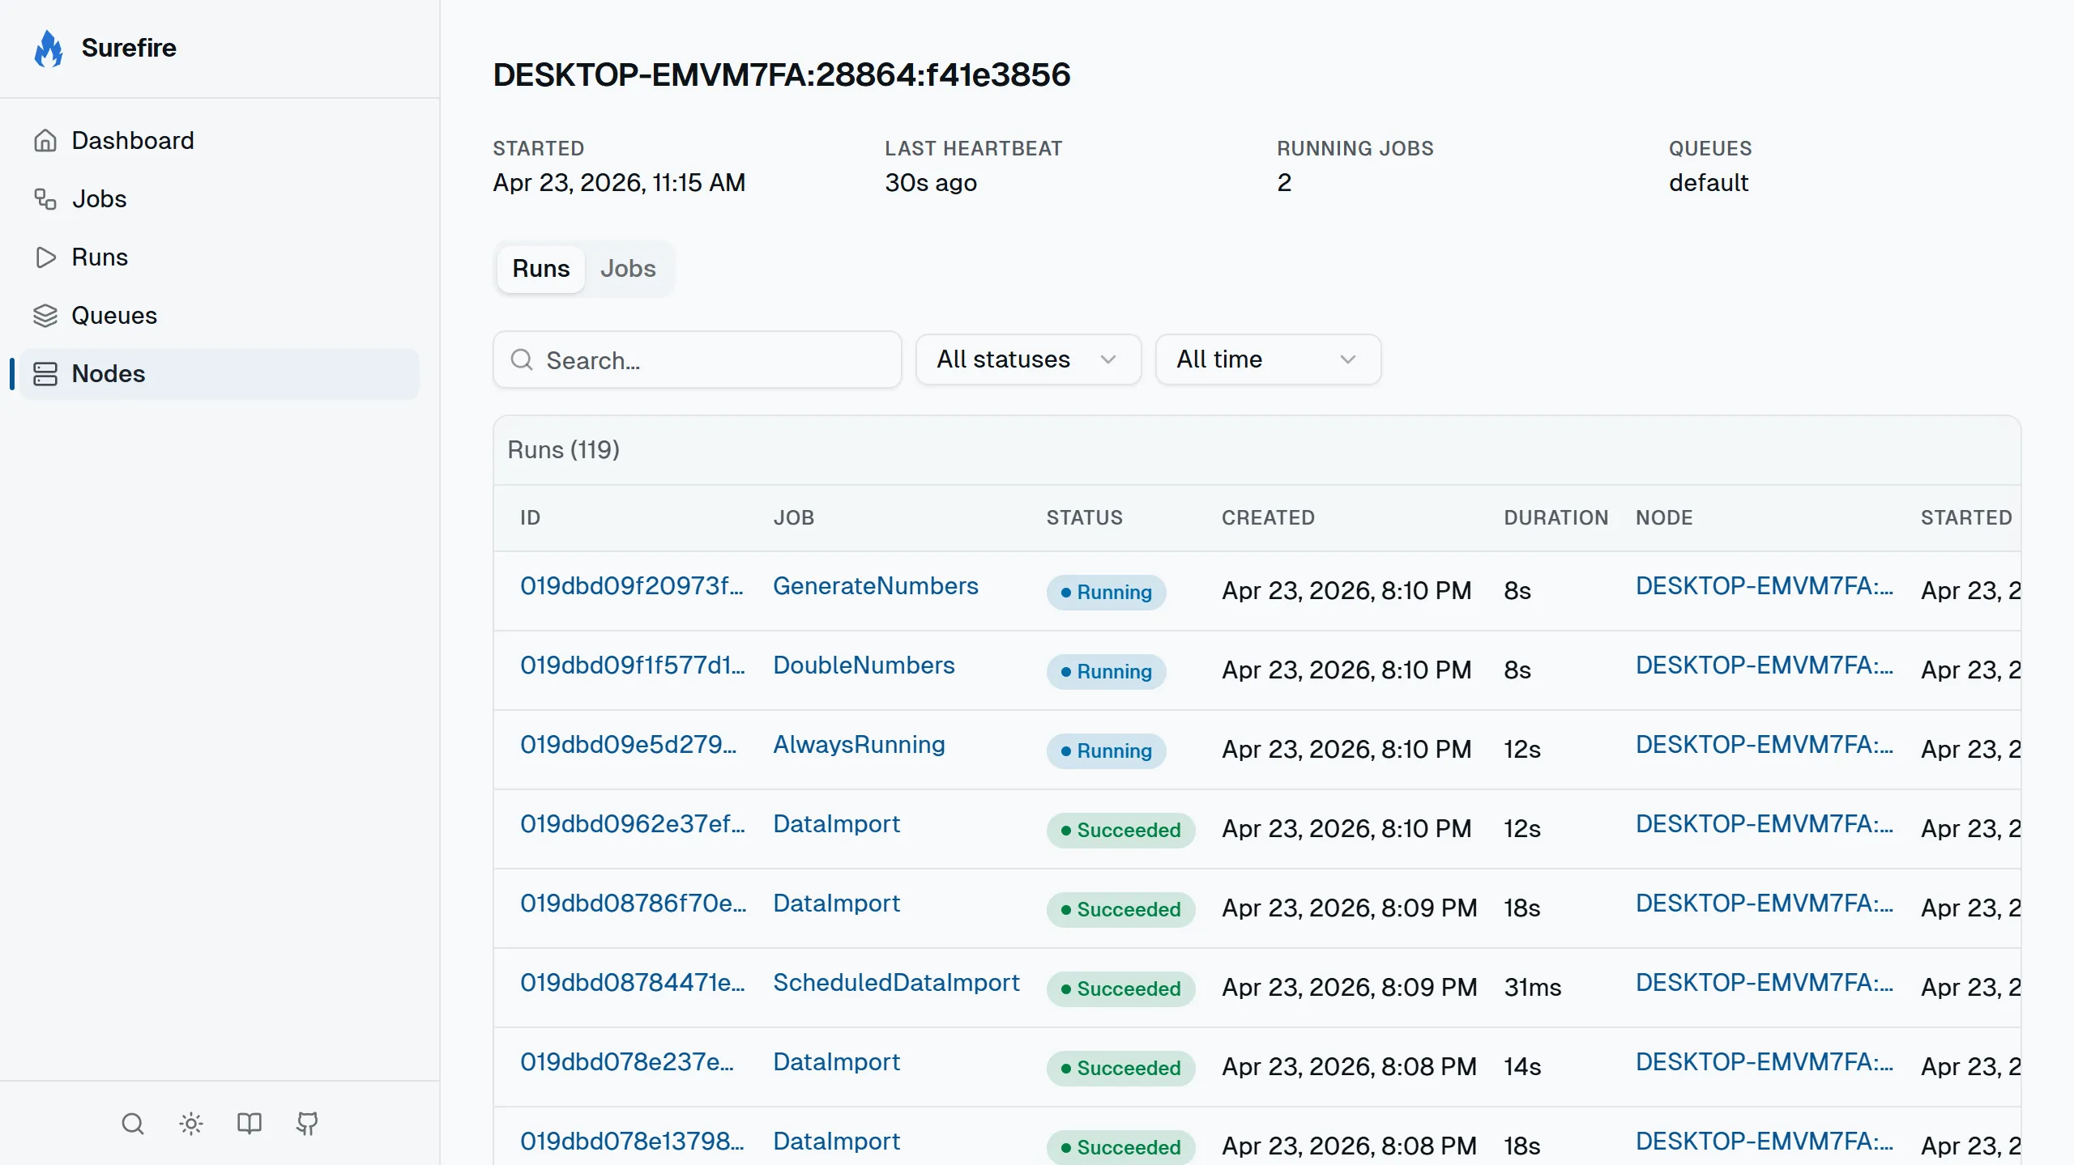Open the ScheduledDataImport job link
Screen dimensions: 2074x1165
pos(896,983)
